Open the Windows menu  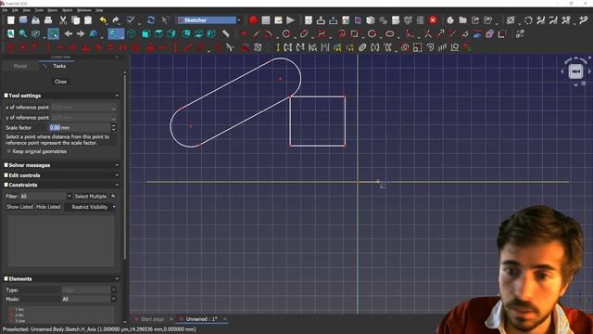pos(84,10)
